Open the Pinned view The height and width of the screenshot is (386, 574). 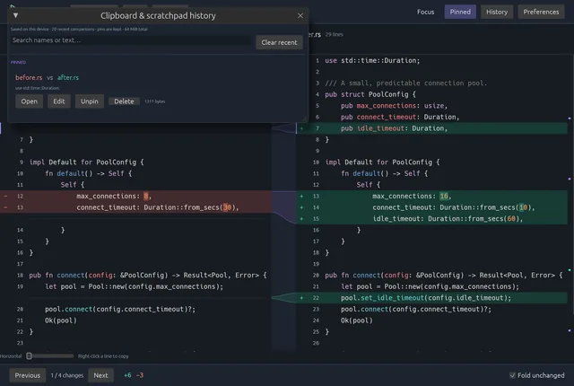point(460,12)
